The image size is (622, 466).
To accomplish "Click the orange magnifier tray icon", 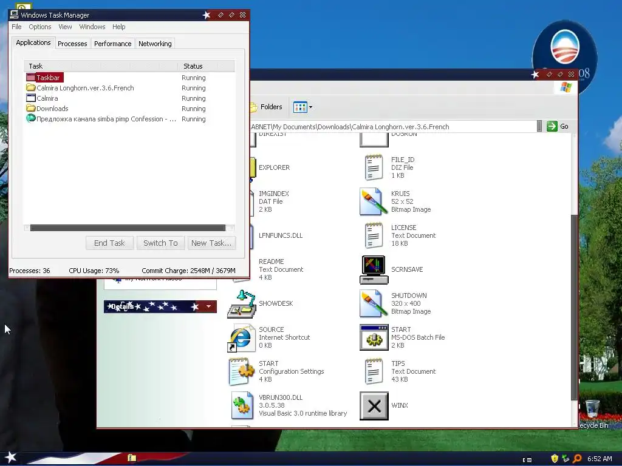I will click(x=577, y=459).
